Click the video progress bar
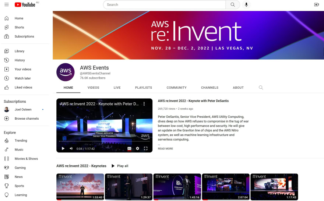Screen dimensions: 324x201 (x=104, y=141)
